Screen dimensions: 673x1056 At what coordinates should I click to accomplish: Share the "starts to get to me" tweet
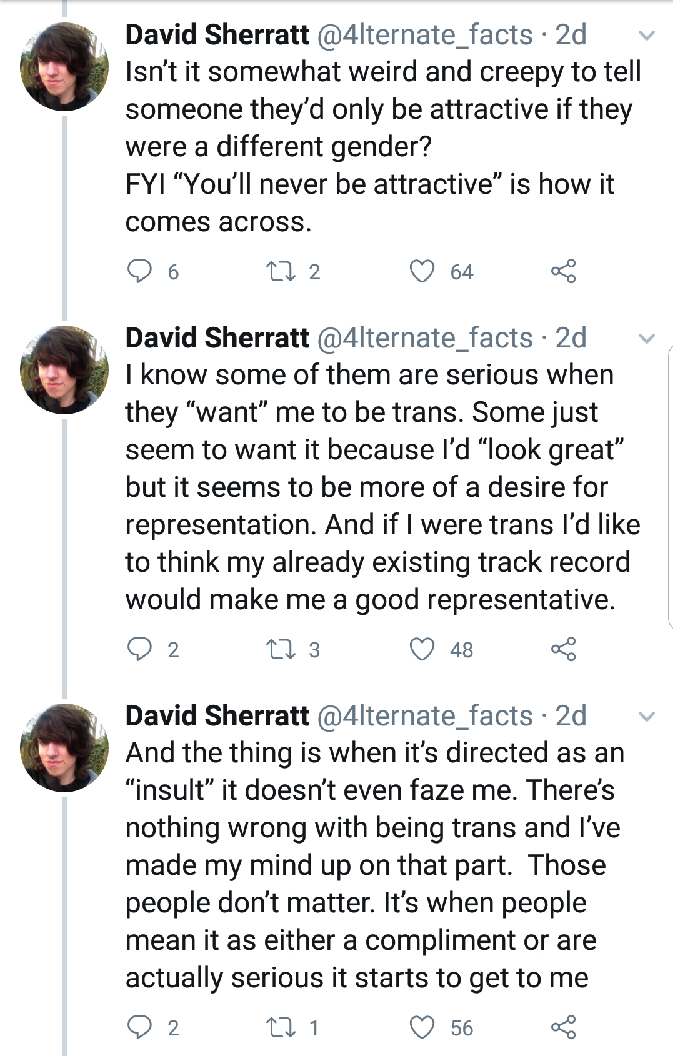pos(563,1027)
